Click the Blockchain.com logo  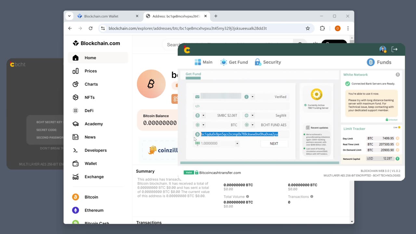tap(96, 43)
